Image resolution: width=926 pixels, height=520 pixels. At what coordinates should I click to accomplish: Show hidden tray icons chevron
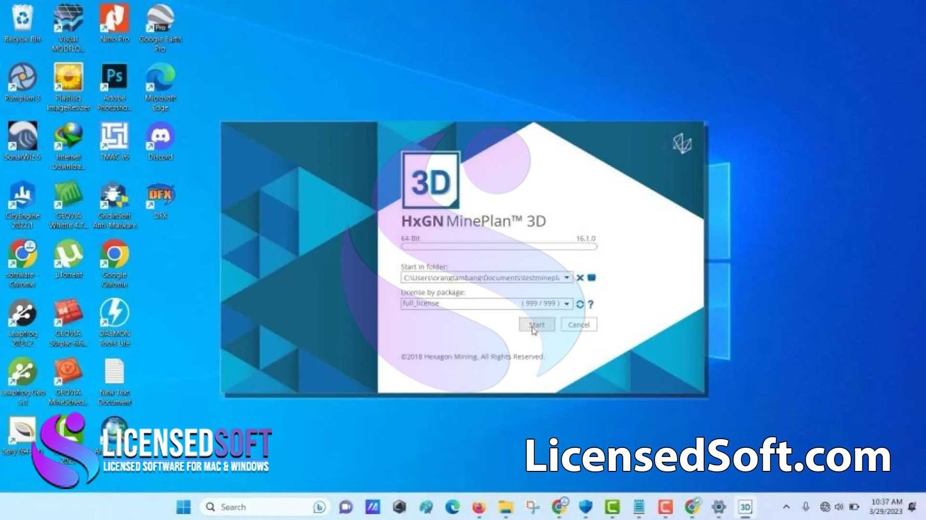point(786,507)
